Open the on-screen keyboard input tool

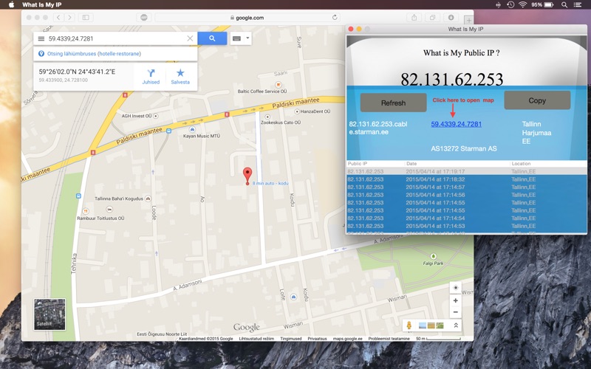pyautogui.click(x=236, y=38)
